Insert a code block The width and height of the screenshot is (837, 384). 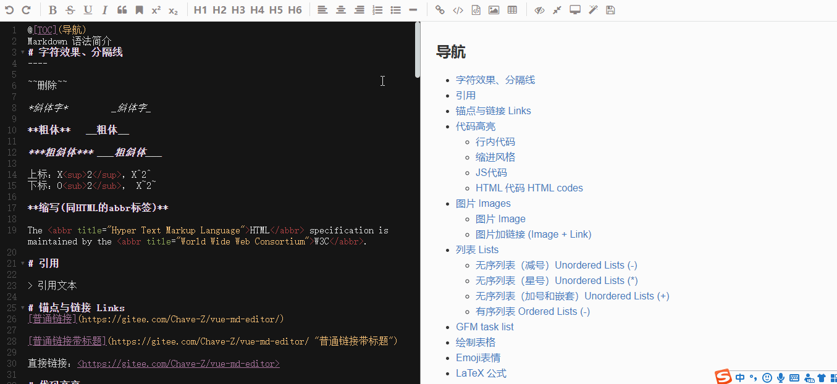click(x=476, y=9)
